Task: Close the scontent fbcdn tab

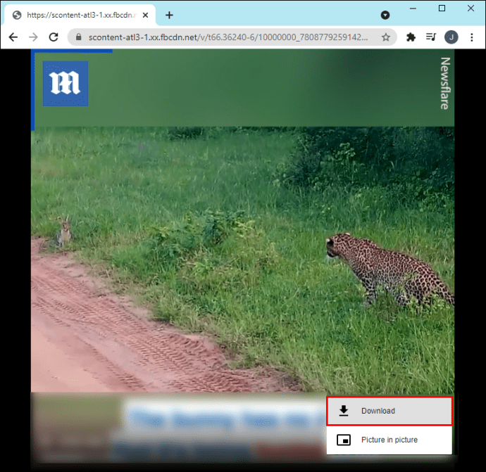Action: [145, 15]
